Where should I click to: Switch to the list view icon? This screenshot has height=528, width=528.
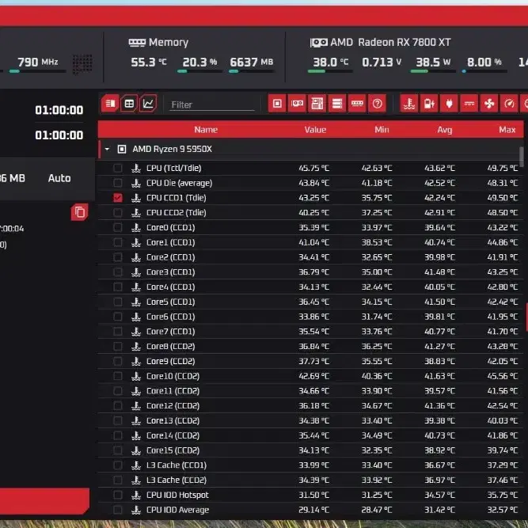[x=110, y=104]
